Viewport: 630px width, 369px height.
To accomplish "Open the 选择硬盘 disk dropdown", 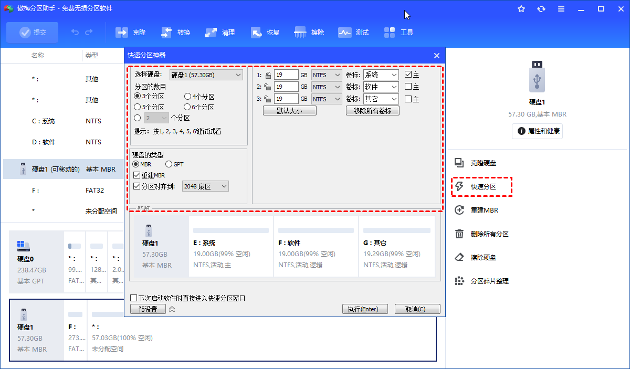I will coord(206,75).
